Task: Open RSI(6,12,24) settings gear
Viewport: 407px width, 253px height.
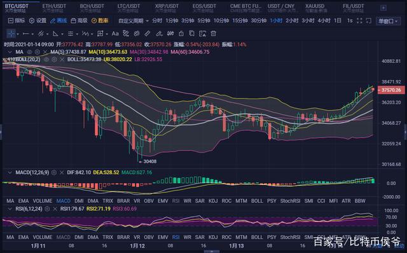Action: tap(47, 209)
